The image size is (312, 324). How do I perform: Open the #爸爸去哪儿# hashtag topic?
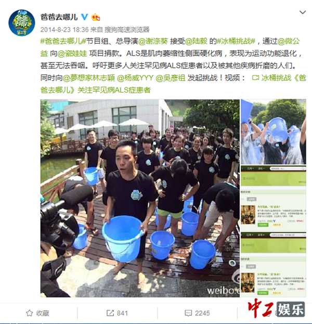(x=63, y=41)
